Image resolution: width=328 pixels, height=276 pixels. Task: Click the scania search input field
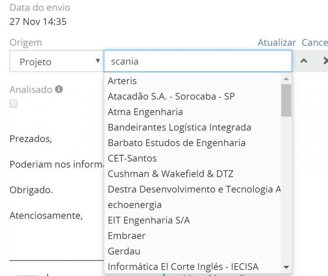[x=198, y=62]
